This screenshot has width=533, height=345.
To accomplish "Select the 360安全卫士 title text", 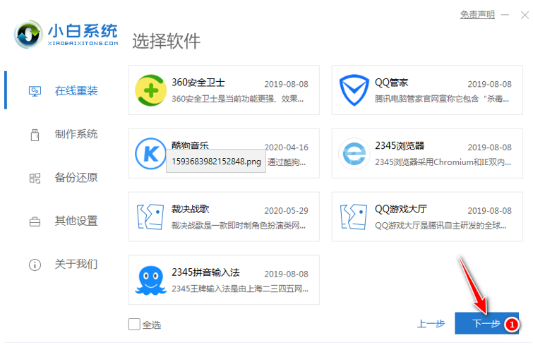I will pyautogui.click(x=198, y=83).
